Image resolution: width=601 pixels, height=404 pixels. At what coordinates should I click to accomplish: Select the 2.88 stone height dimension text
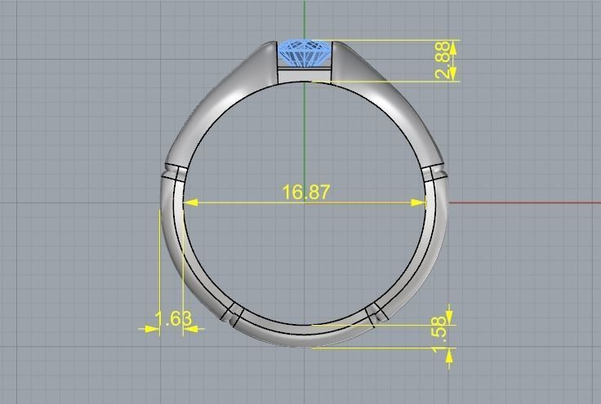tap(443, 60)
